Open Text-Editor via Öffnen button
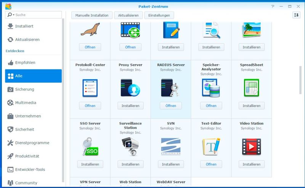The height and width of the screenshot is (188, 305). pyautogui.click(x=211, y=164)
